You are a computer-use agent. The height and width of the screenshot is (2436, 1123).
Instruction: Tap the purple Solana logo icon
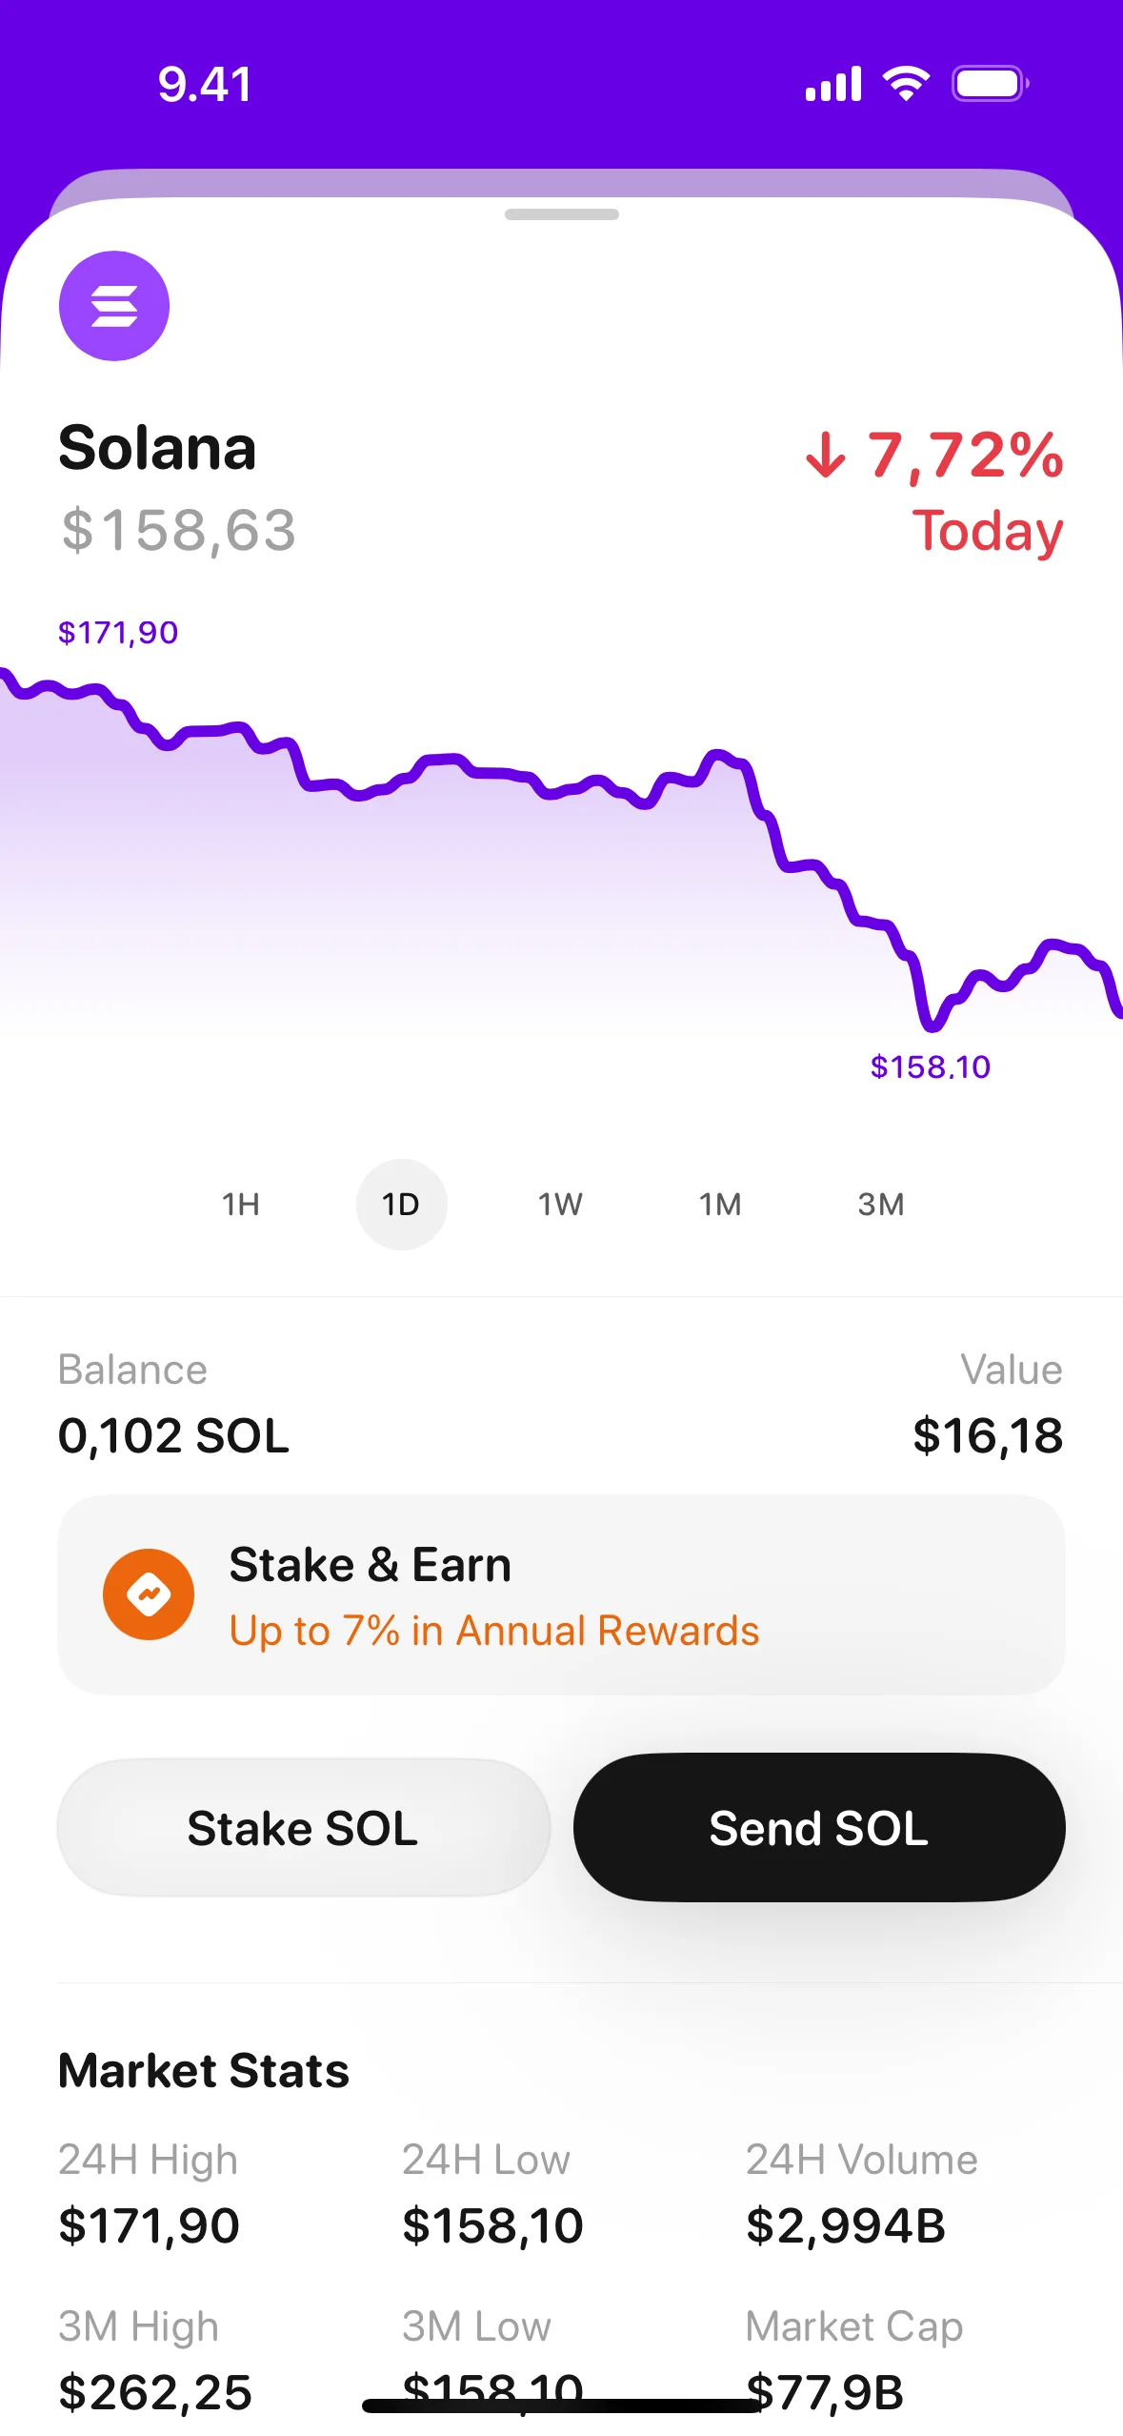click(x=114, y=306)
